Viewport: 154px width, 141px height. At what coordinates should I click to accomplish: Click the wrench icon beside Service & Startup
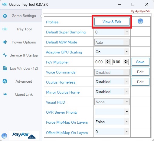tap(5, 55)
